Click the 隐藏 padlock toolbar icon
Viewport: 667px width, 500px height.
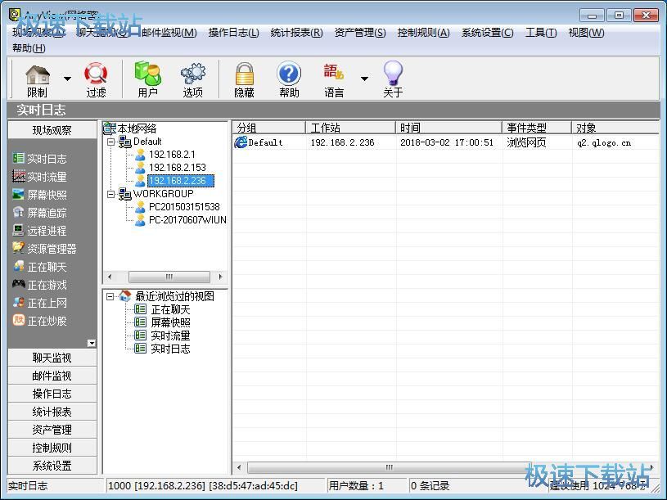coord(244,80)
